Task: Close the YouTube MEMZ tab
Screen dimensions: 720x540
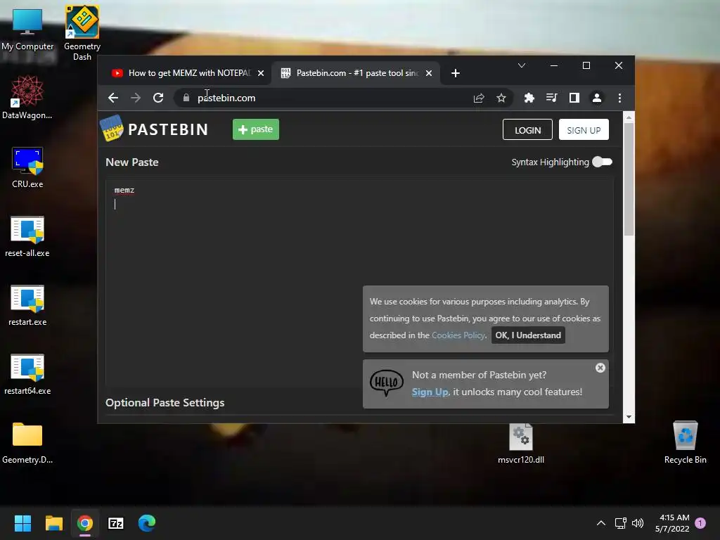Action: point(261,73)
